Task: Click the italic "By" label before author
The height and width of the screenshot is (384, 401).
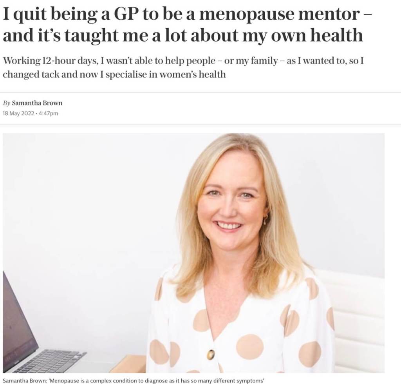Action: point(6,103)
